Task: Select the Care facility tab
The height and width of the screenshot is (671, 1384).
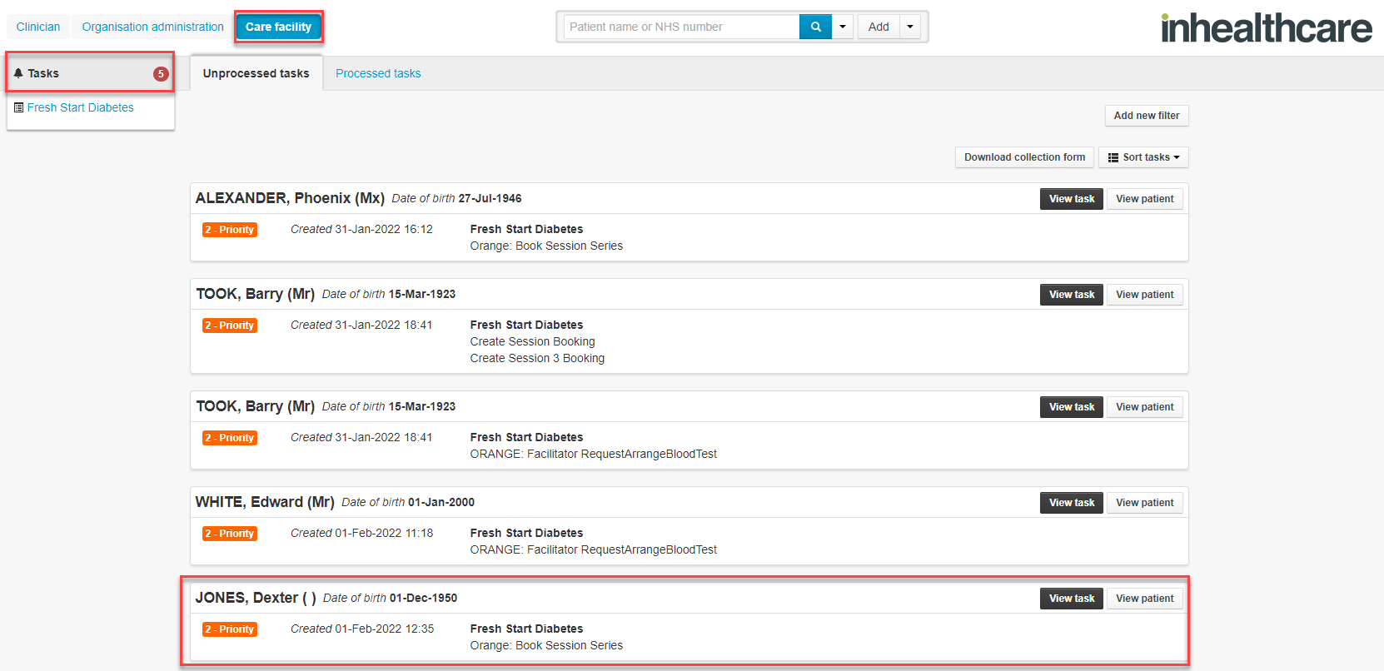Action: 278,27
